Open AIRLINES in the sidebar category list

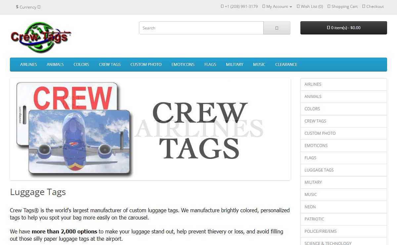click(343, 84)
